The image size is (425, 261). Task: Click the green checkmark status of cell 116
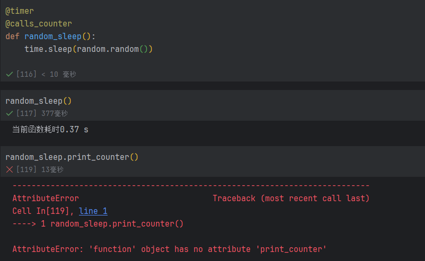coord(10,74)
